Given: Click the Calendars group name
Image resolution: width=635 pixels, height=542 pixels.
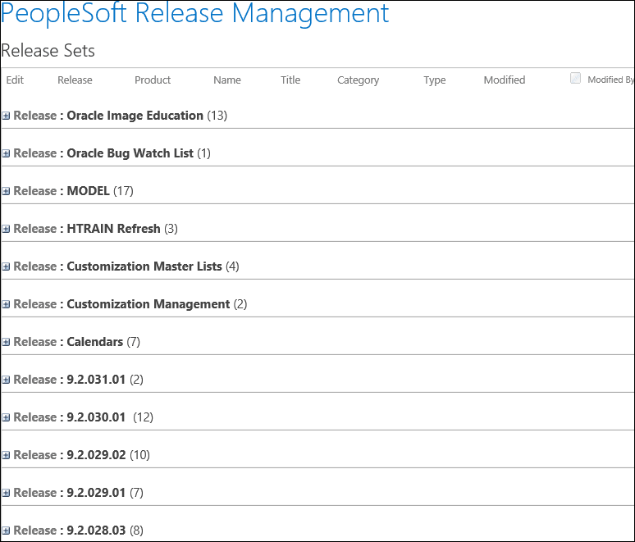Looking at the screenshot, I should pos(95,342).
